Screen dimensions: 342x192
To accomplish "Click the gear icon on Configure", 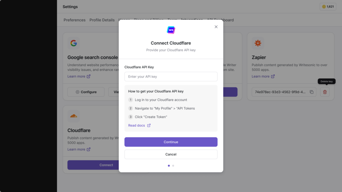I will point(77,92).
